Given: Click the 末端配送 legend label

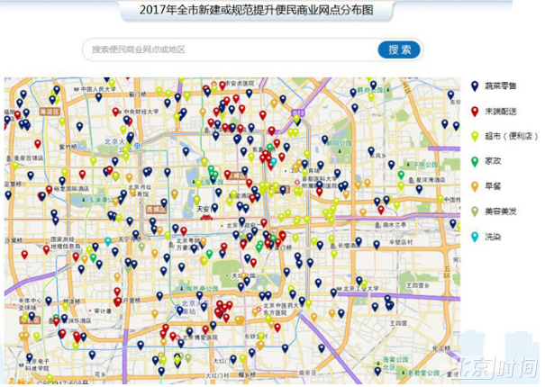Looking at the screenshot, I should coord(504,112).
